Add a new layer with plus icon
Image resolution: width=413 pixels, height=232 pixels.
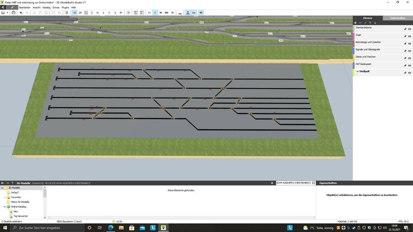355,23
